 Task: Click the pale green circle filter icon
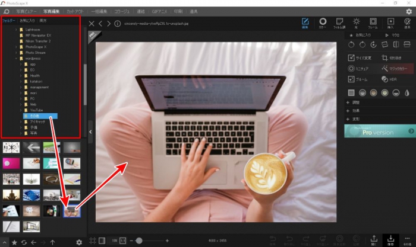point(385,92)
